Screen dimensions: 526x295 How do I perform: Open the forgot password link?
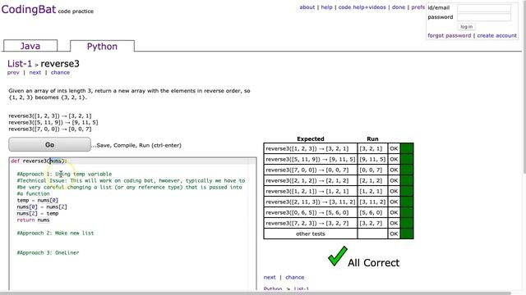pyautogui.click(x=450, y=35)
